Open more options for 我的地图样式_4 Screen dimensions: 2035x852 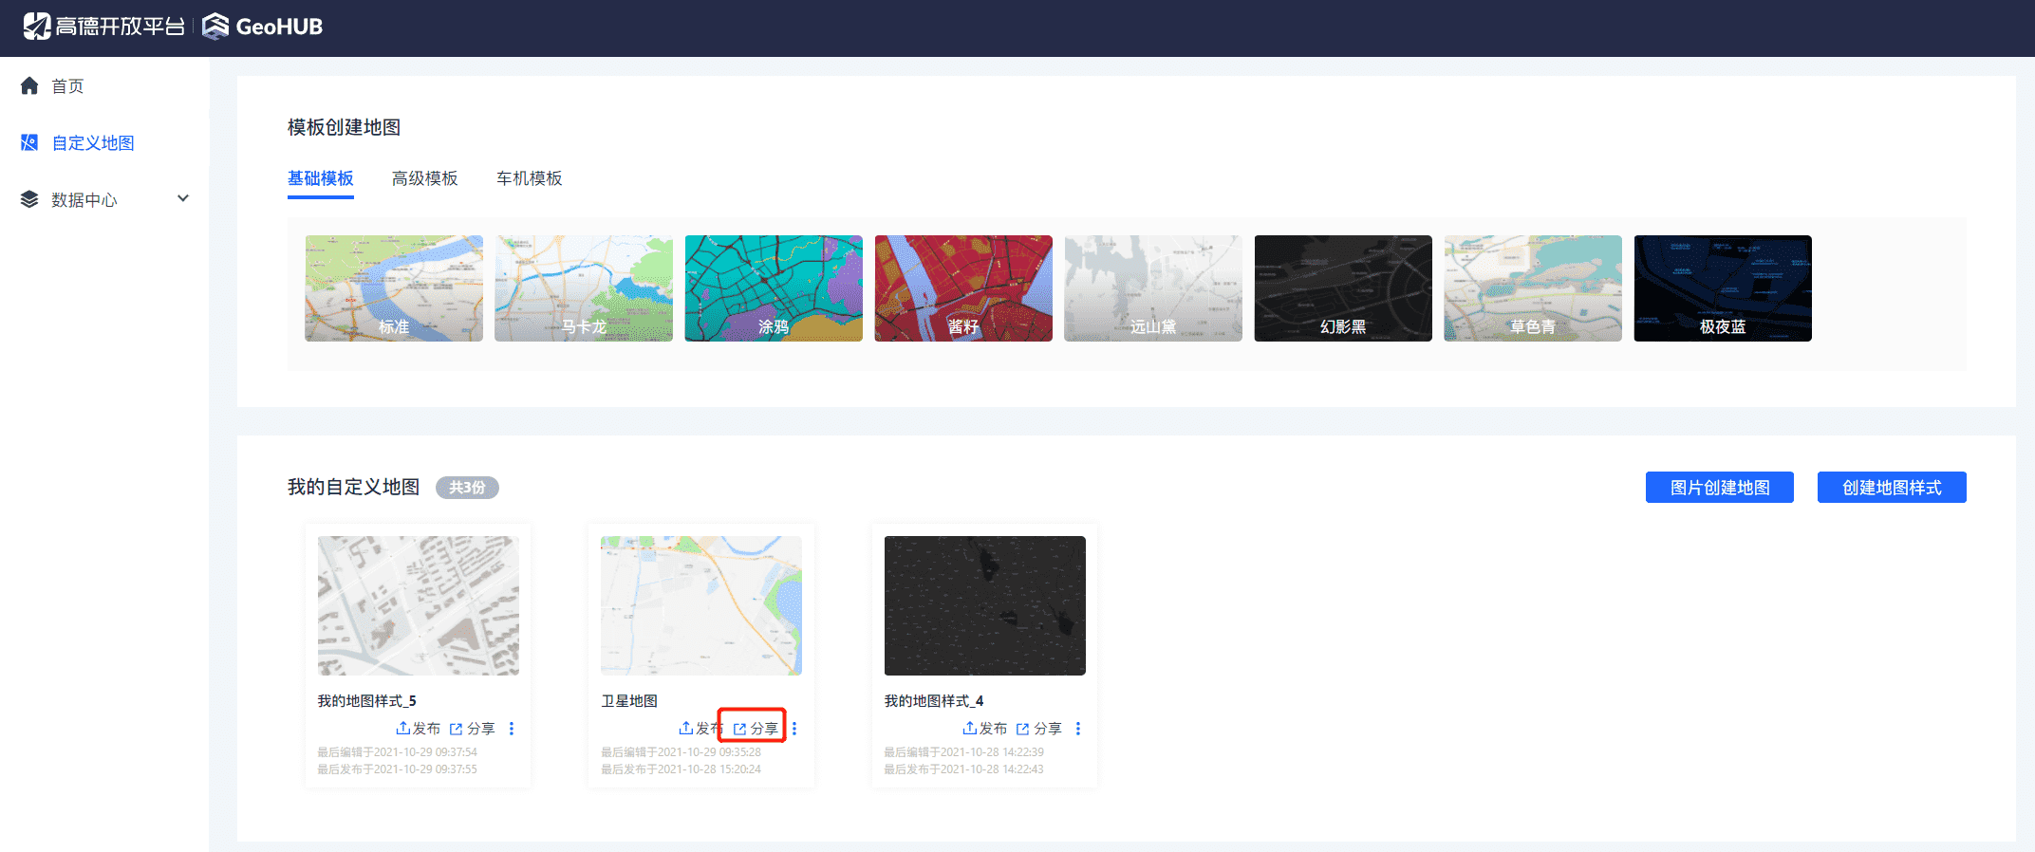(x=1078, y=729)
